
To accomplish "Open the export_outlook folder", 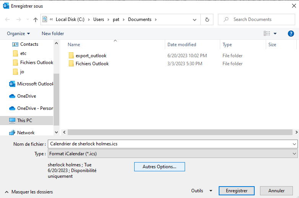I will tap(91, 56).
